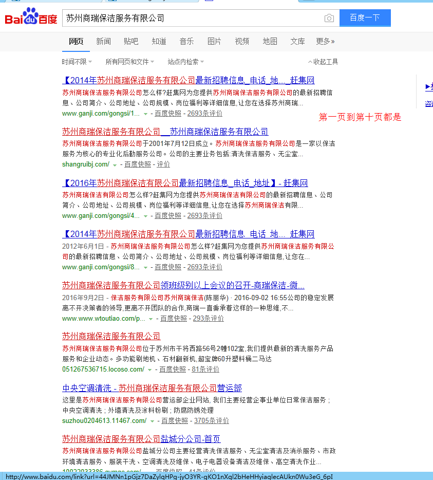
Task: Go to the 视频 tab
Action: [x=242, y=41]
